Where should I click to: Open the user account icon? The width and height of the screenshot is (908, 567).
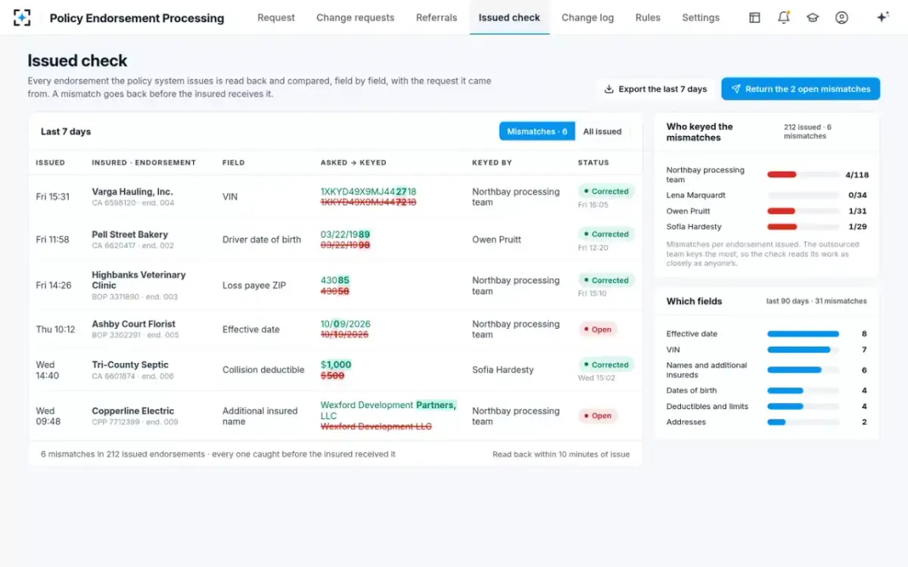pyautogui.click(x=841, y=17)
